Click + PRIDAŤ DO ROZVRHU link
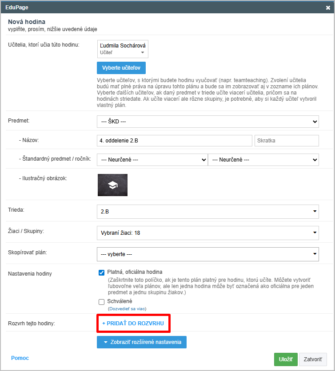 (x=133, y=324)
